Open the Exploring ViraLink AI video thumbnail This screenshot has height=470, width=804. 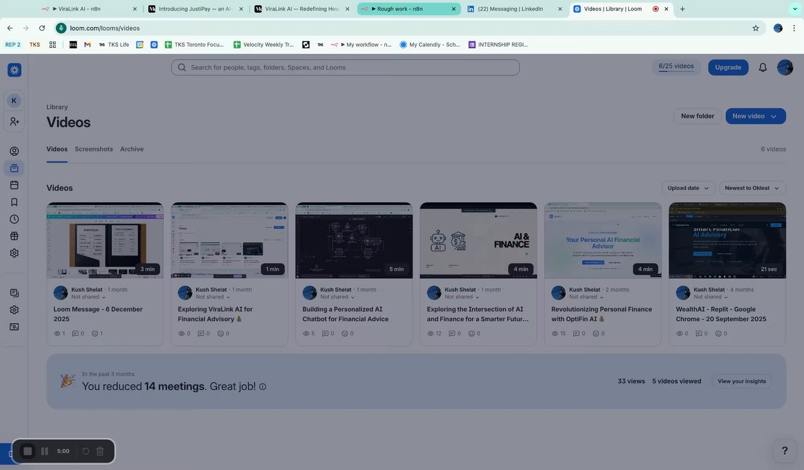point(229,241)
